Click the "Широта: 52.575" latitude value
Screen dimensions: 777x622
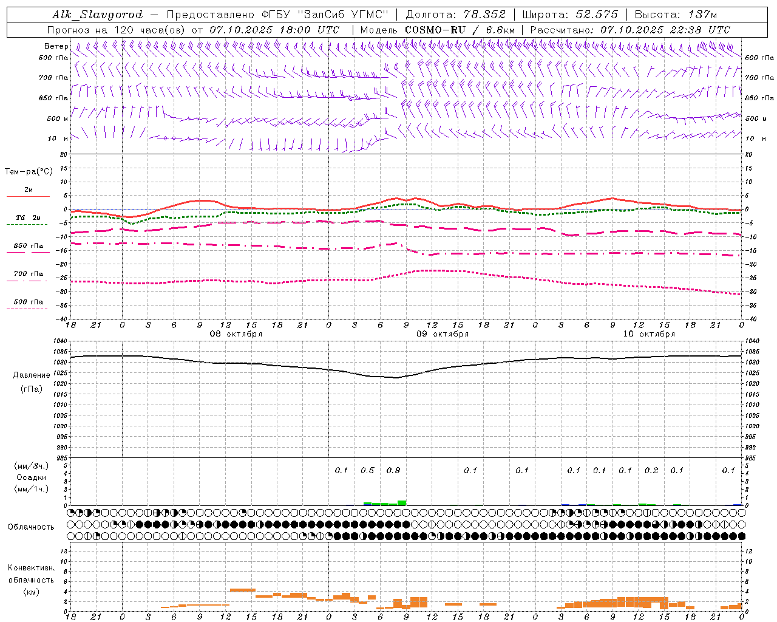570,15
